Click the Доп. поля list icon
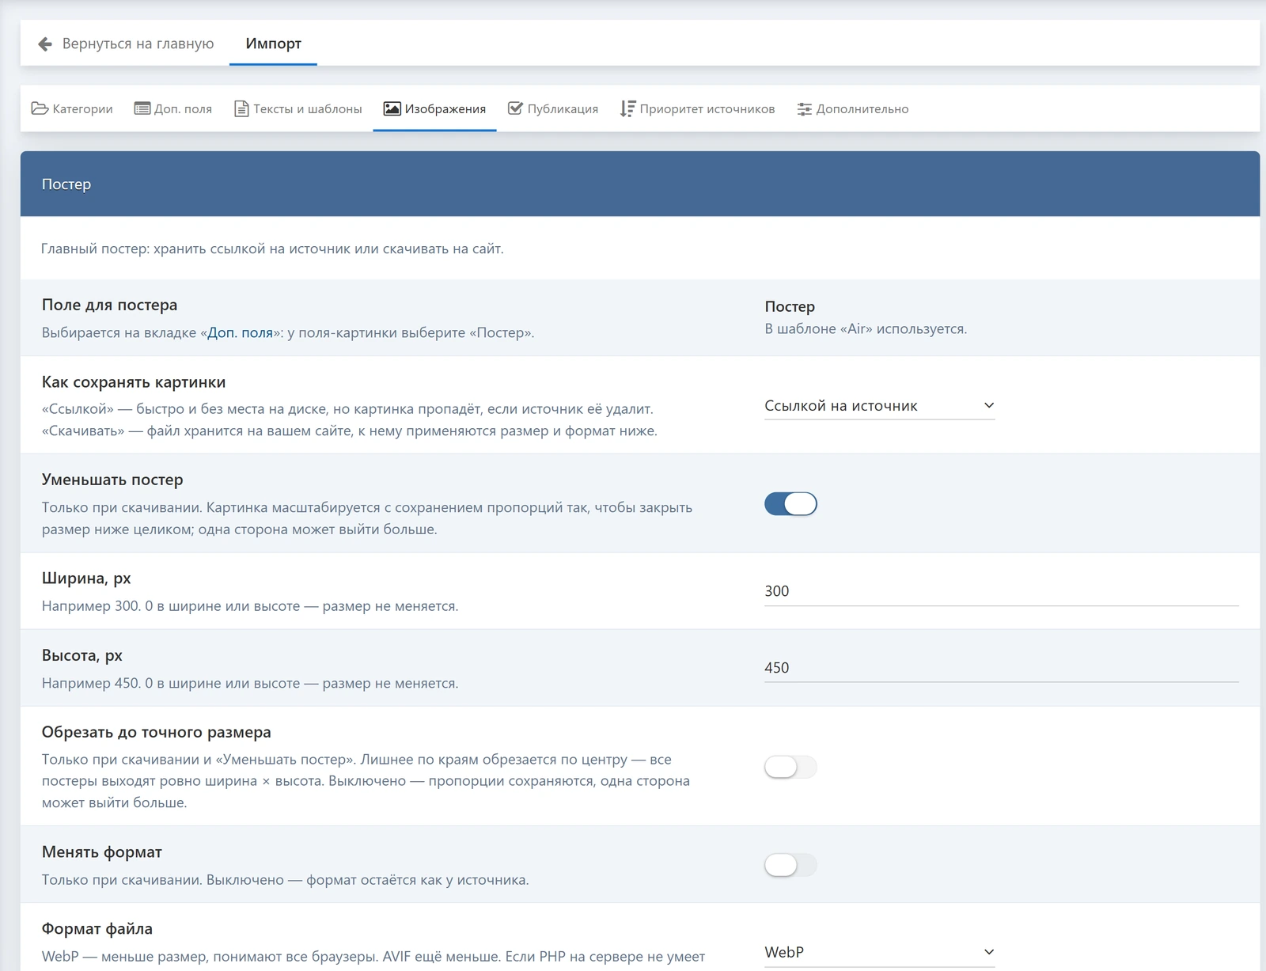The width and height of the screenshot is (1266, 971). pos(142,108)
